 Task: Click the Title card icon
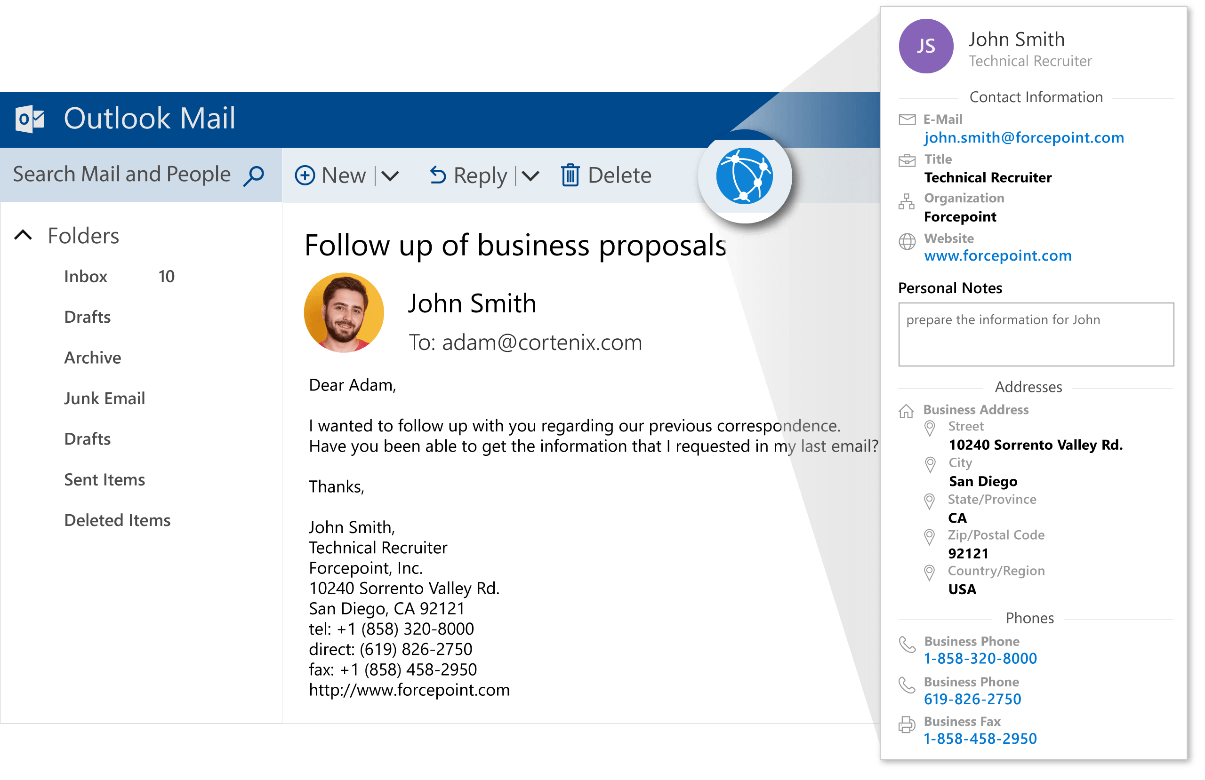click(908, 160)
